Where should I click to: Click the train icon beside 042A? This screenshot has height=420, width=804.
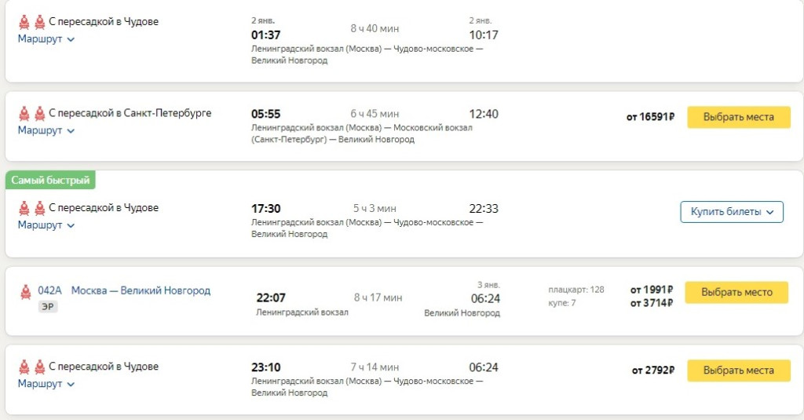point(25,291)
